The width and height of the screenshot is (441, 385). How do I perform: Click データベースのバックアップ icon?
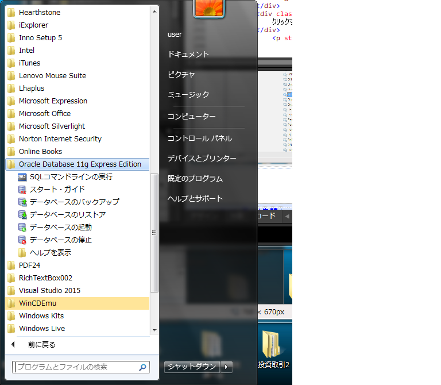tap(22, 202)
